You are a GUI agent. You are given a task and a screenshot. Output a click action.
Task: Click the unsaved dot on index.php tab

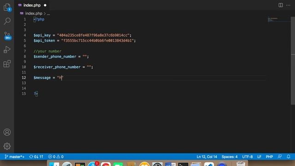pos(45,5)
